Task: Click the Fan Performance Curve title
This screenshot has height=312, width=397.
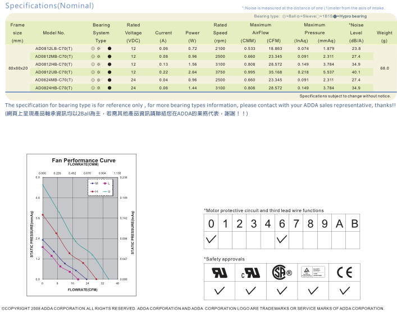Action: [84, 160]
